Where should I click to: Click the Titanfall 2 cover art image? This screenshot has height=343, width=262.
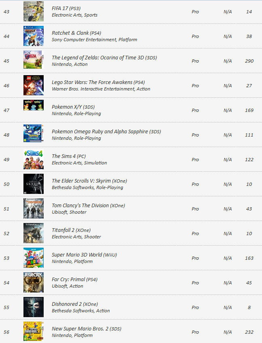click(34, 233)
